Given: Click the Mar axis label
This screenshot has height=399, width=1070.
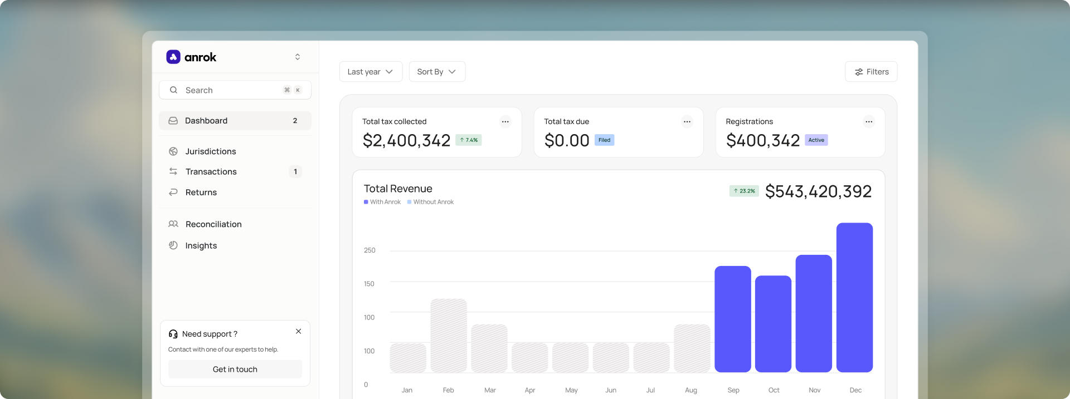Looking at the screenshot, I should pos(490,390).
